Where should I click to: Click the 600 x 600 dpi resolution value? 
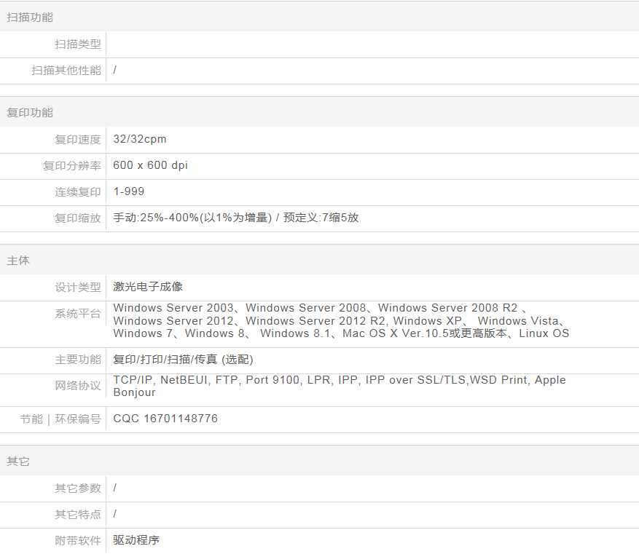(x=150, y=165)
